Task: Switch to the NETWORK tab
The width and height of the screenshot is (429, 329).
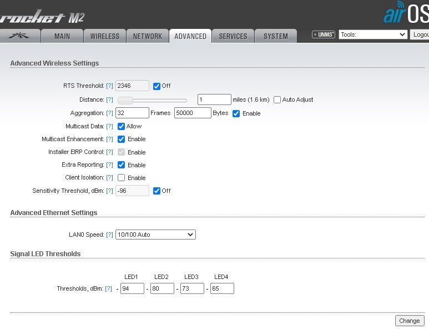Action: [x=148, y=36]
